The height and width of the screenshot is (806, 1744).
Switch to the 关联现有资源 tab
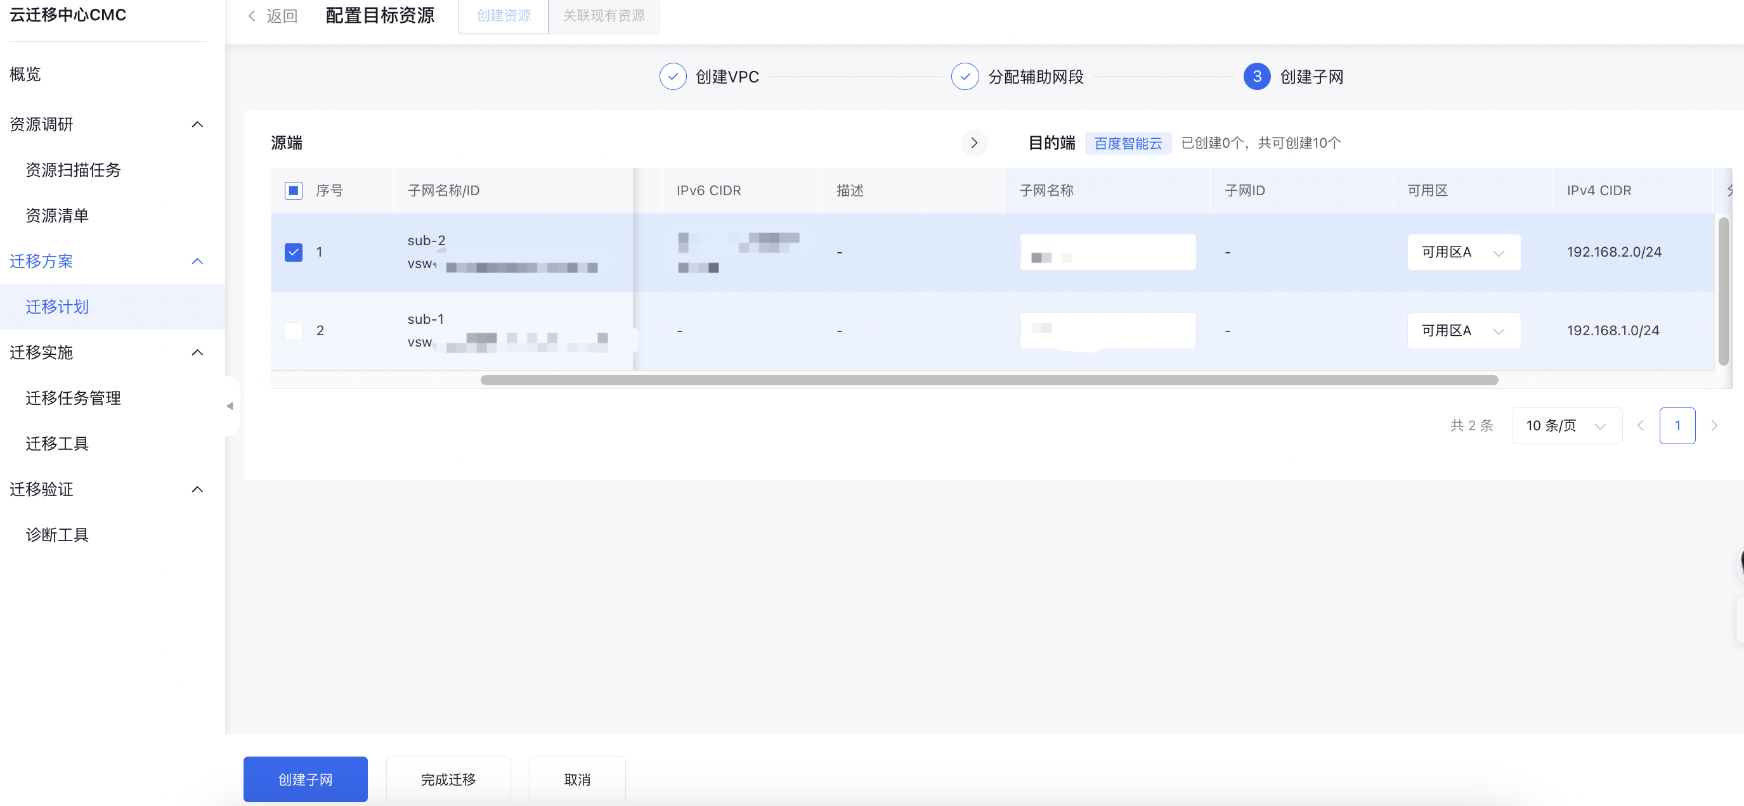click(x=604, y=16)
